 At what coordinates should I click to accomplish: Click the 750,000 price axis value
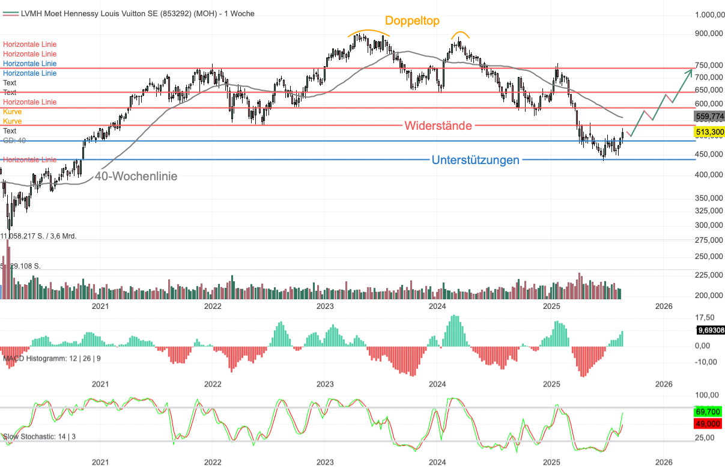pyautogui.click(x=709, y=65)
